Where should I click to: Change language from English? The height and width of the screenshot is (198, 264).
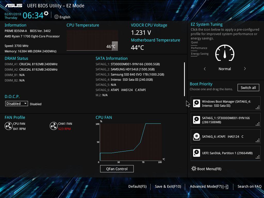65,17
